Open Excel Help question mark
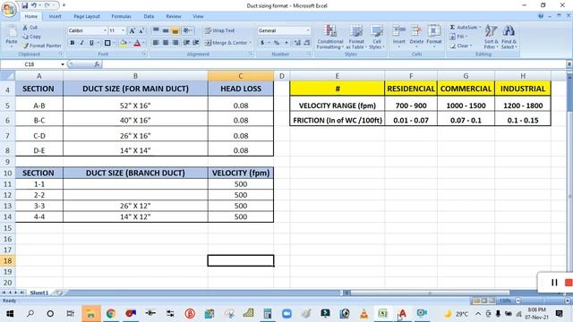 tap(541, 16)
